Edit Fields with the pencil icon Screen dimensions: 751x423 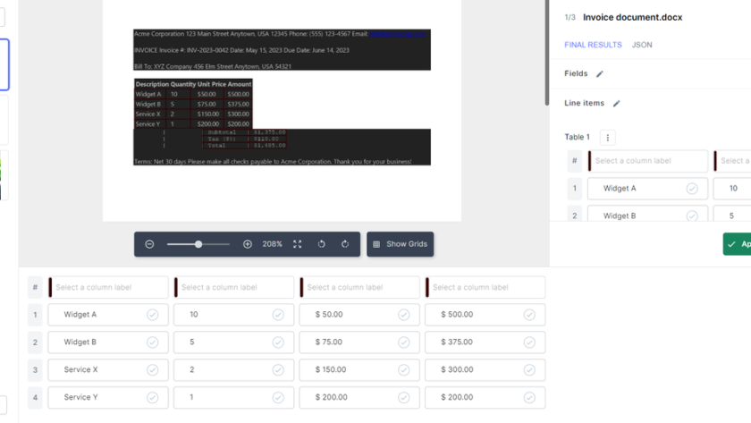coord(600,74)
